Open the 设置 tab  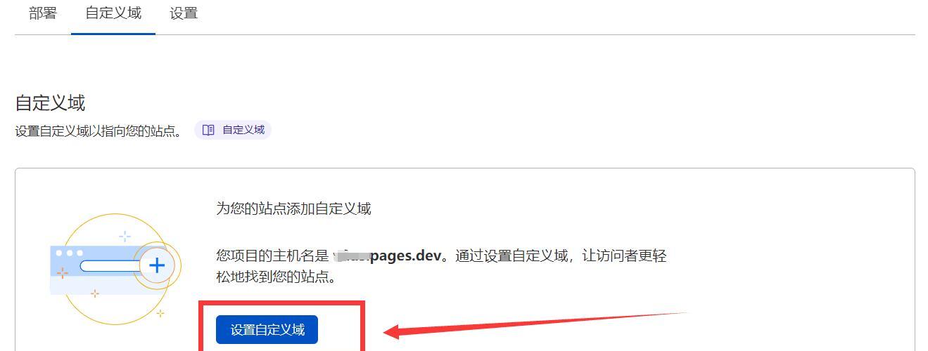184,13
